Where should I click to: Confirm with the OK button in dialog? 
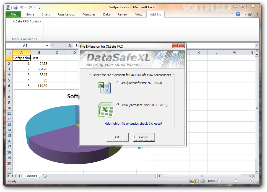[117, 137]
